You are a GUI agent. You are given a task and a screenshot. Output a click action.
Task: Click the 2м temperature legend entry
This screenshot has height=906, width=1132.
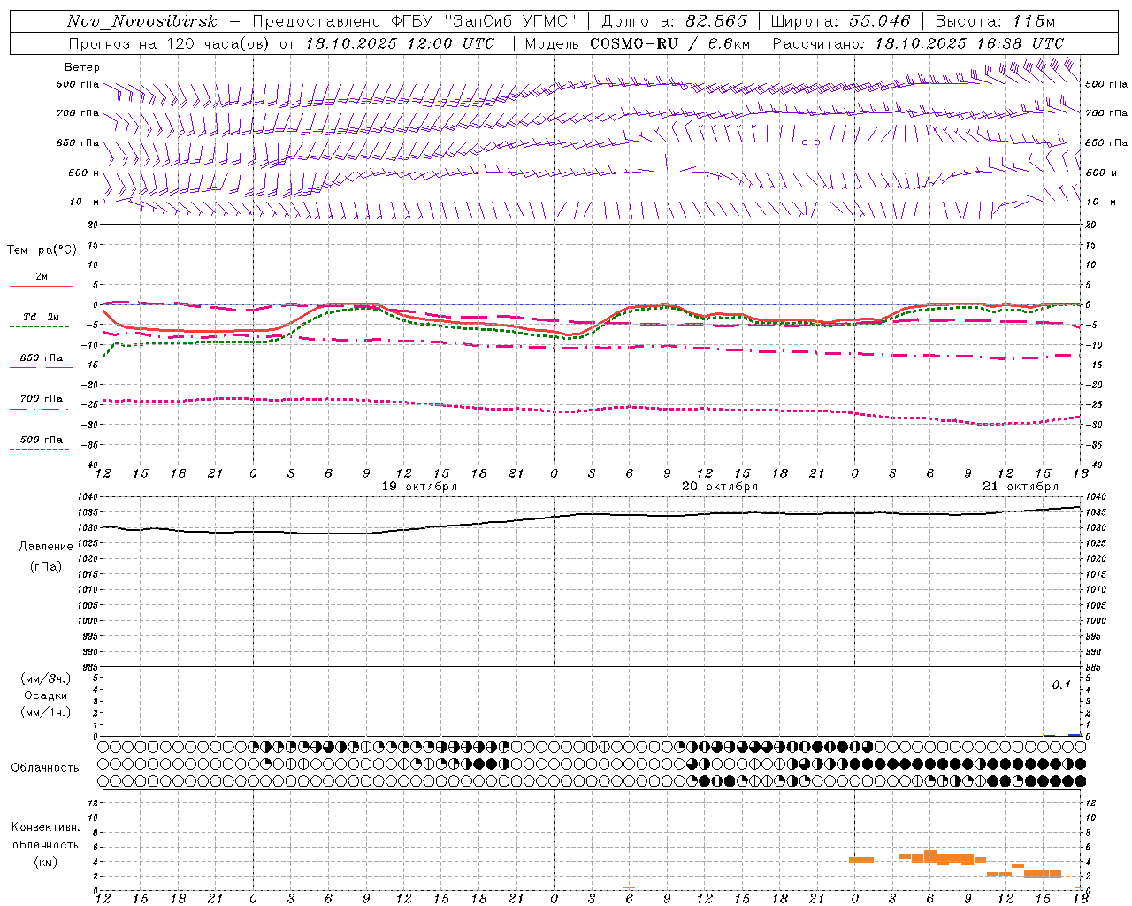42,277
